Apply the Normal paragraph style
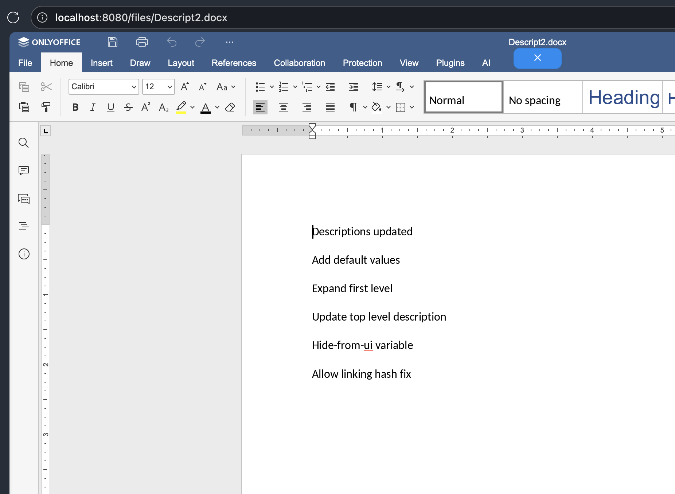This screenshot has height=494, width=675. pyautogui.click(x=463, y=97)
